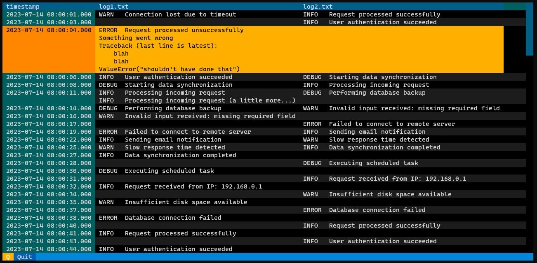The width and height of the screenshot is (537, 263).
Task: Click the 08:00:38 'Database connection failed' log1 entry
Action: pyautogui.click(x=173, y=218)
